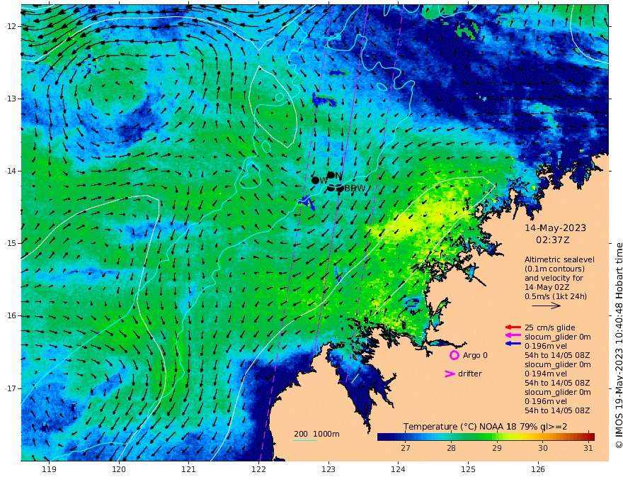Click the '0.5m/s (1kt 24h)' scale text

pyautogui.click(x=556, y=296)
